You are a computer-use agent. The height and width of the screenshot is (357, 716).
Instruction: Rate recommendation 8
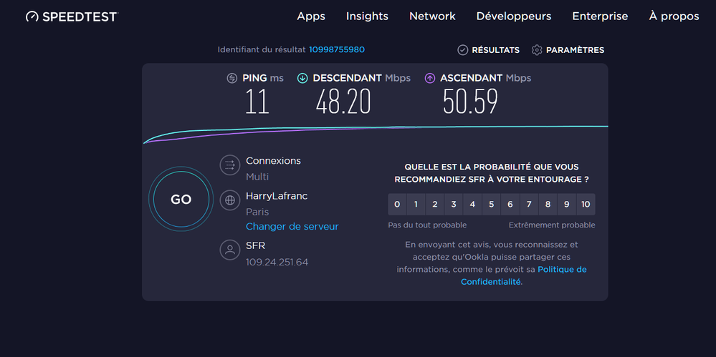pyautogui.click(x=548, y=205)
